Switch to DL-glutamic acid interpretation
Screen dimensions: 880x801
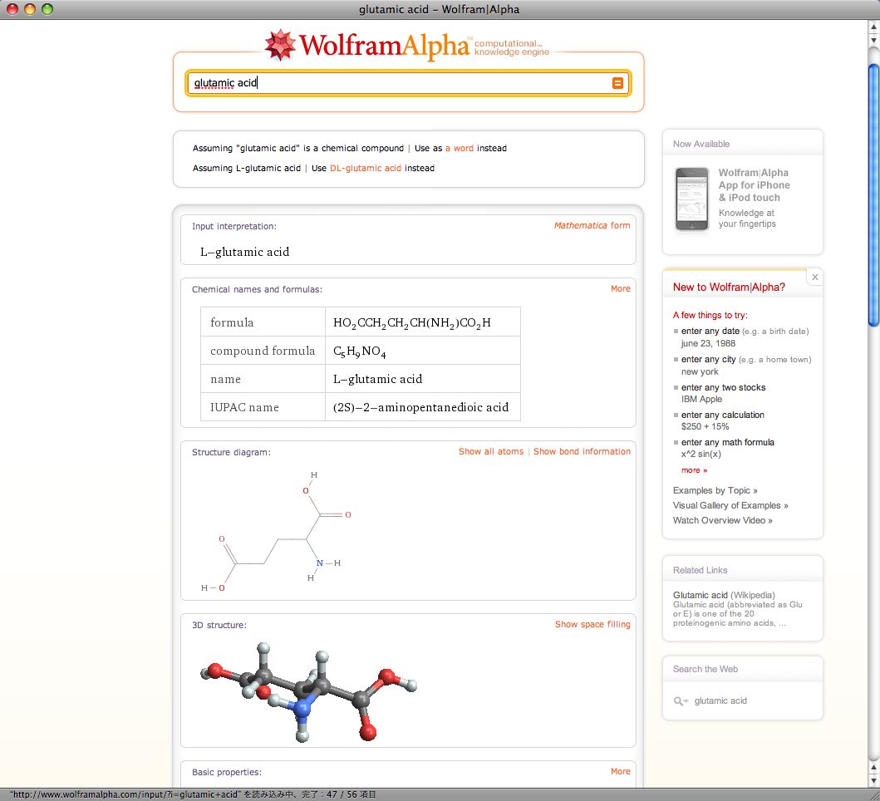[x=366, y=168]
